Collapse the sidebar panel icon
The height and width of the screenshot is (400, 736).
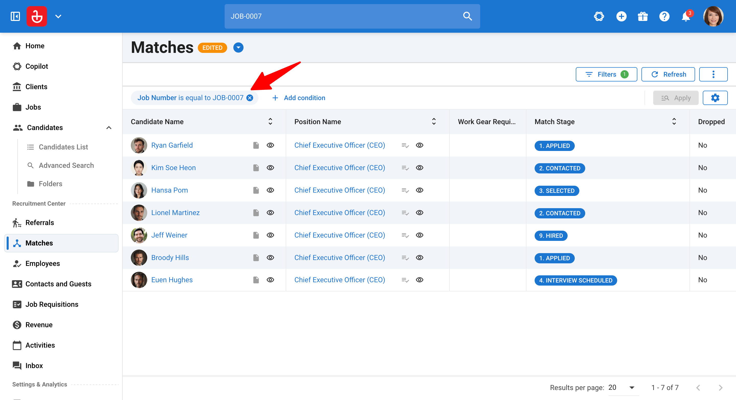tap(15, 16)
